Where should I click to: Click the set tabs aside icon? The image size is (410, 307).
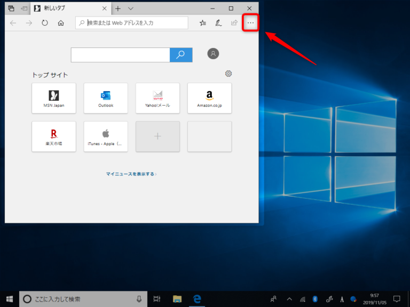[x=24, y=9]
